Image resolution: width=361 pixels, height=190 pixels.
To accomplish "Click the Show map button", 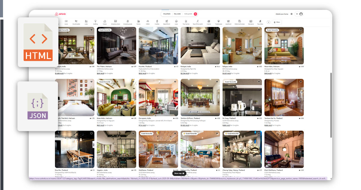I will tap(179, 173).
